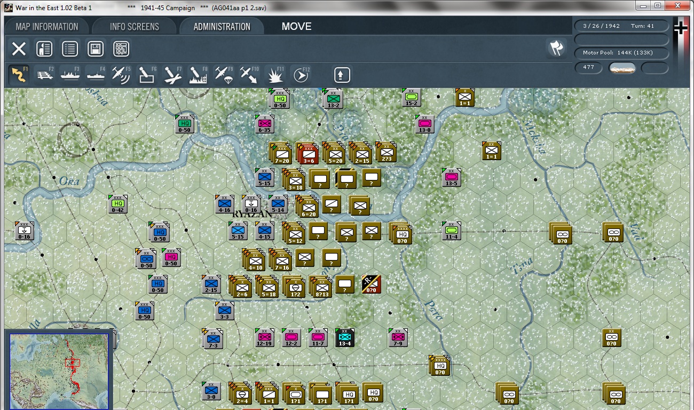Click the F11 explosion icon
Viewport: 694px width, 410px height.
(275, 75)
